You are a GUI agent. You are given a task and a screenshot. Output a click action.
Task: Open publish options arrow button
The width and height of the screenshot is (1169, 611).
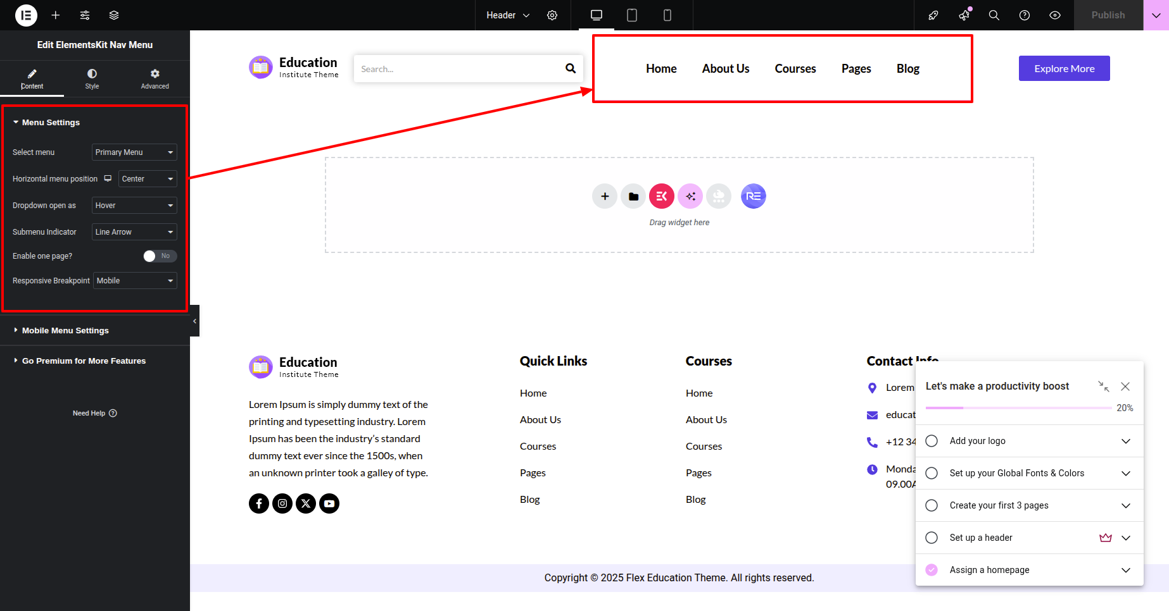pos(1156,15)
